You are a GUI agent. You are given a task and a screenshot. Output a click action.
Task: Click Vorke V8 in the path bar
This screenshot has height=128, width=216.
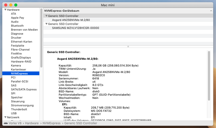[15, 123]
